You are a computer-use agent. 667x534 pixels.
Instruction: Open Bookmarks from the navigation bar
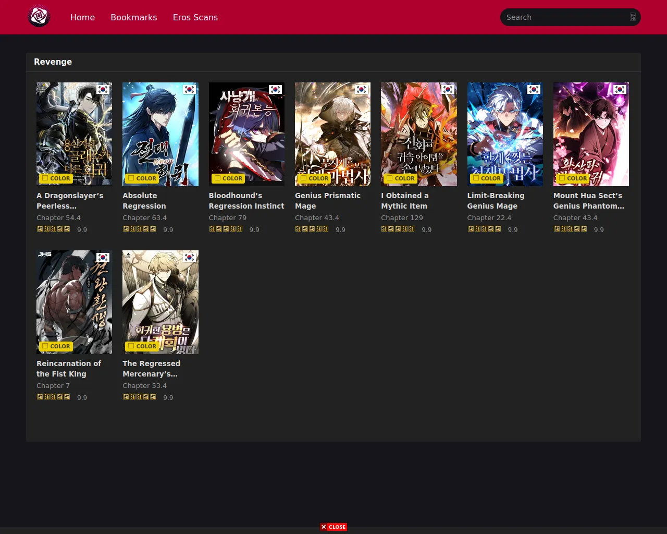click(x=134, y=17)
